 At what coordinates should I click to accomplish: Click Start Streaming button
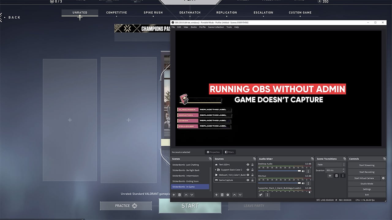tap(367, 165)
